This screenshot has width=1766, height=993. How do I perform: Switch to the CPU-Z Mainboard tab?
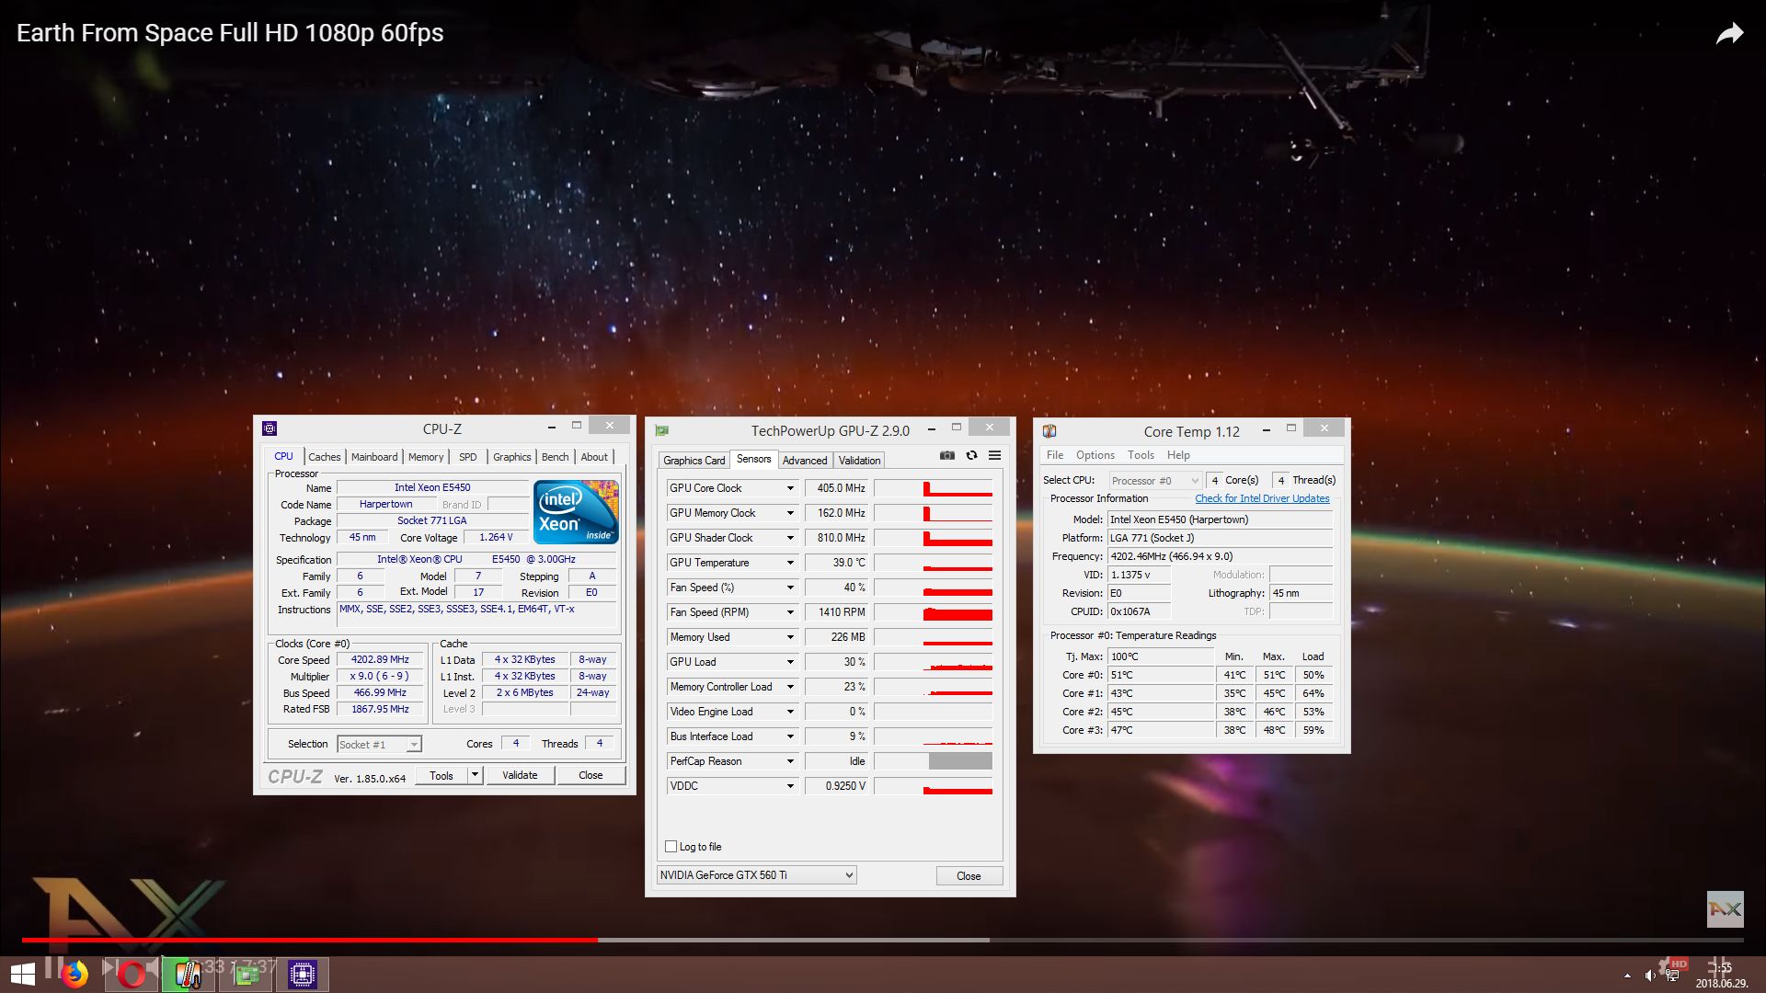point(374,457)
